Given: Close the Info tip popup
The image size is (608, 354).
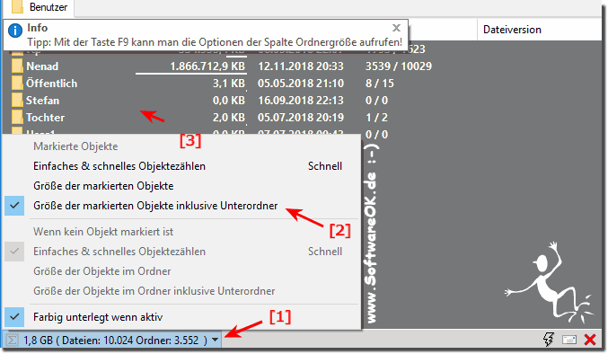Looking at the screenshot, I should 396,28.
